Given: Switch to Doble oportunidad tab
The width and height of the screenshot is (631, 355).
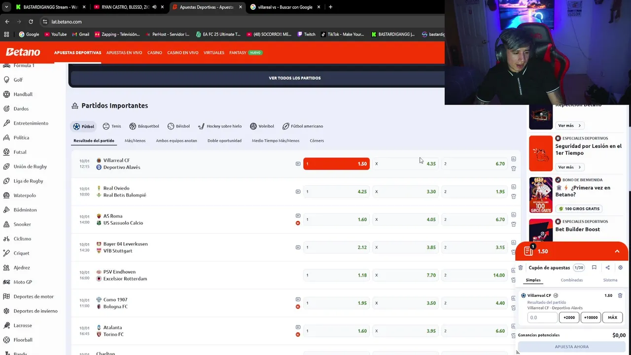Looking at the screenshot, I should 224,141.
